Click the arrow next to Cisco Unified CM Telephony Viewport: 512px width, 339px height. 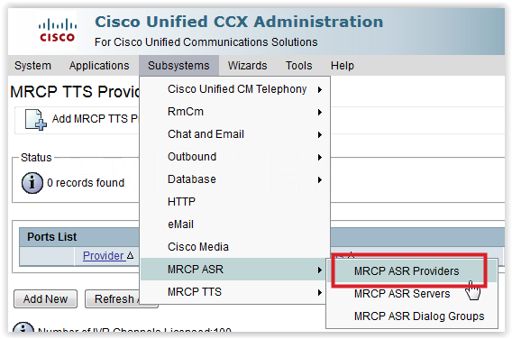[320, 89]
